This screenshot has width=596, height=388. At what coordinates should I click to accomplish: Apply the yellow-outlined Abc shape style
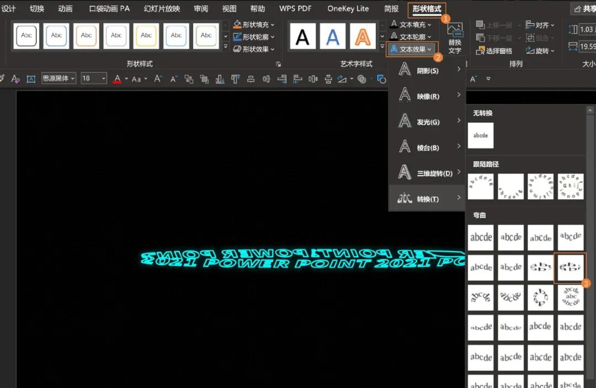(x=146, y=36)
